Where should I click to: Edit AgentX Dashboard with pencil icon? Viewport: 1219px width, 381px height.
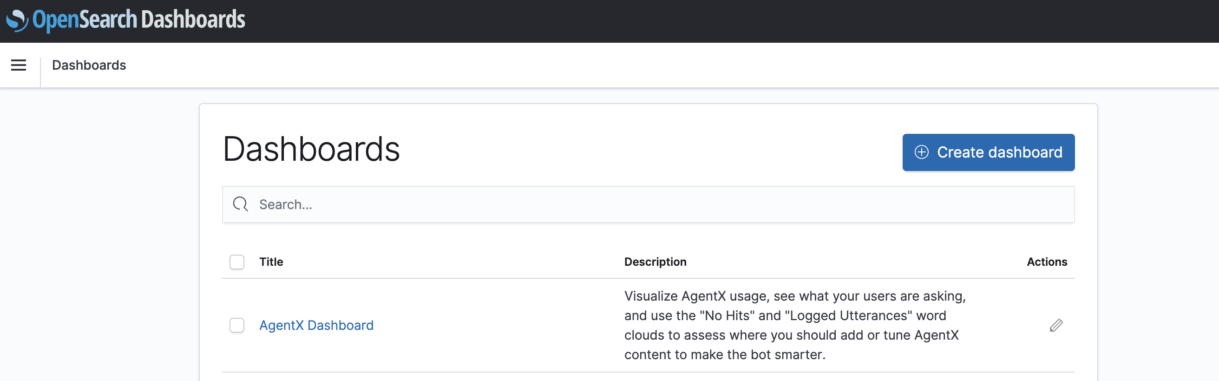[1056, 325]
